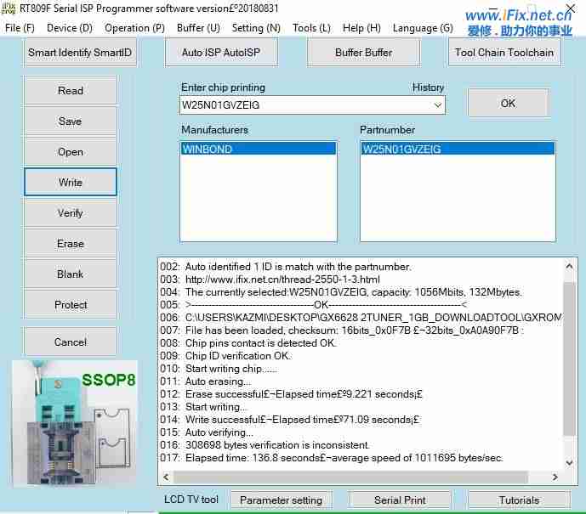
Task: Confirm chip selection with OK
Action: pyautogui.click(x=508, y=104)
